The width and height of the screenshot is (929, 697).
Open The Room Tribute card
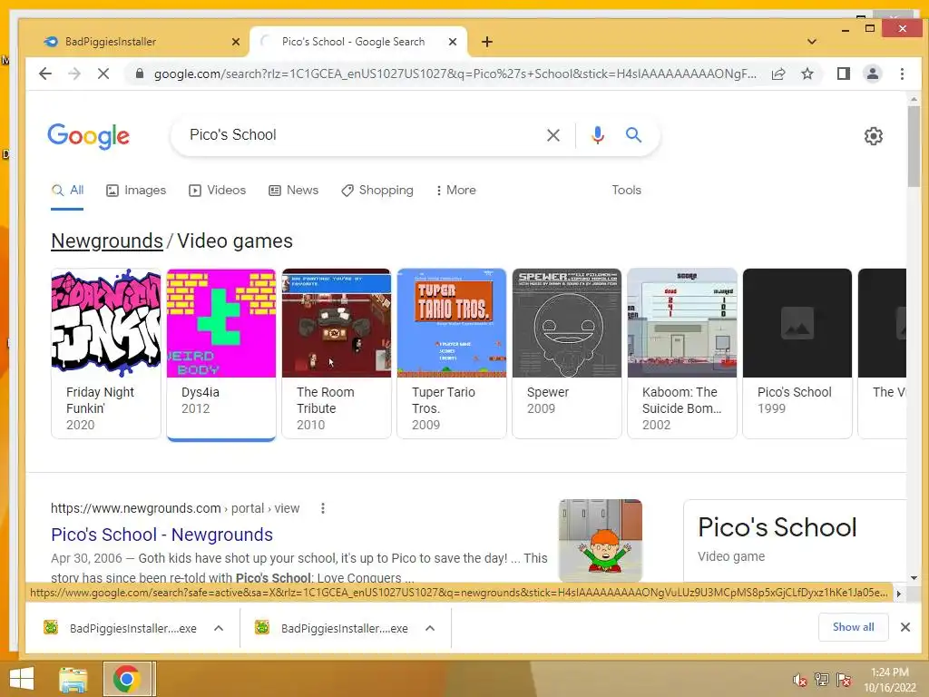337,353
